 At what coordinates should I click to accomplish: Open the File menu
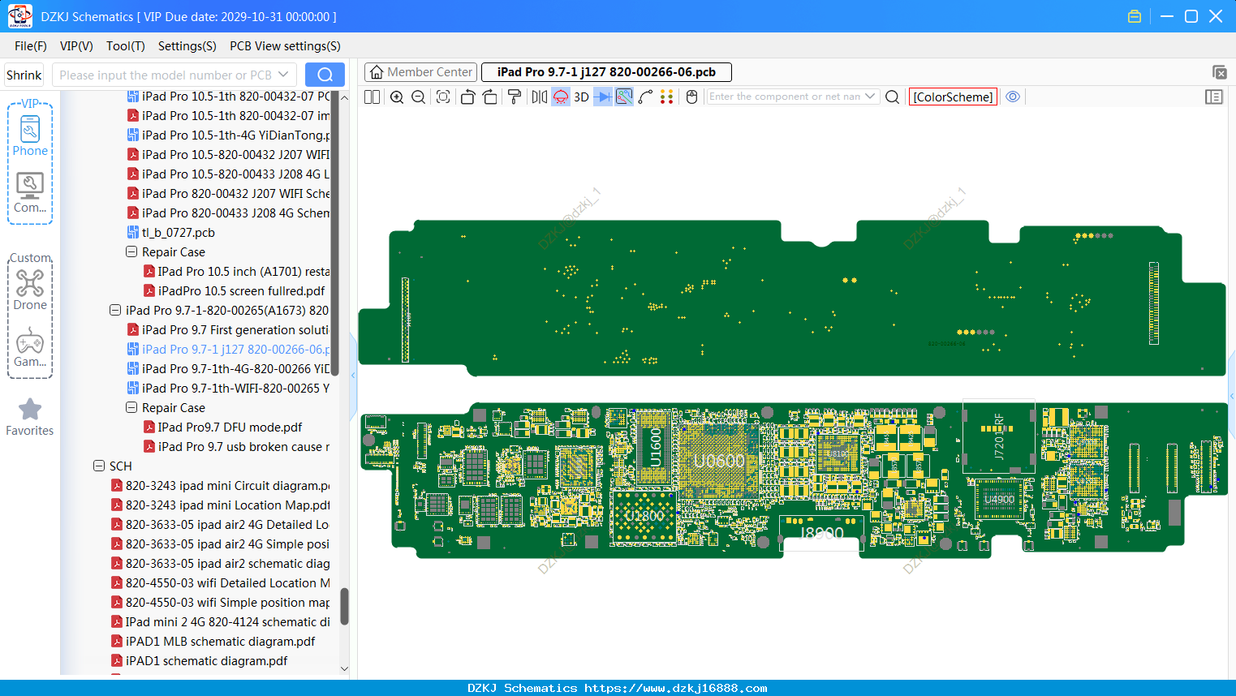coord(31,46)
